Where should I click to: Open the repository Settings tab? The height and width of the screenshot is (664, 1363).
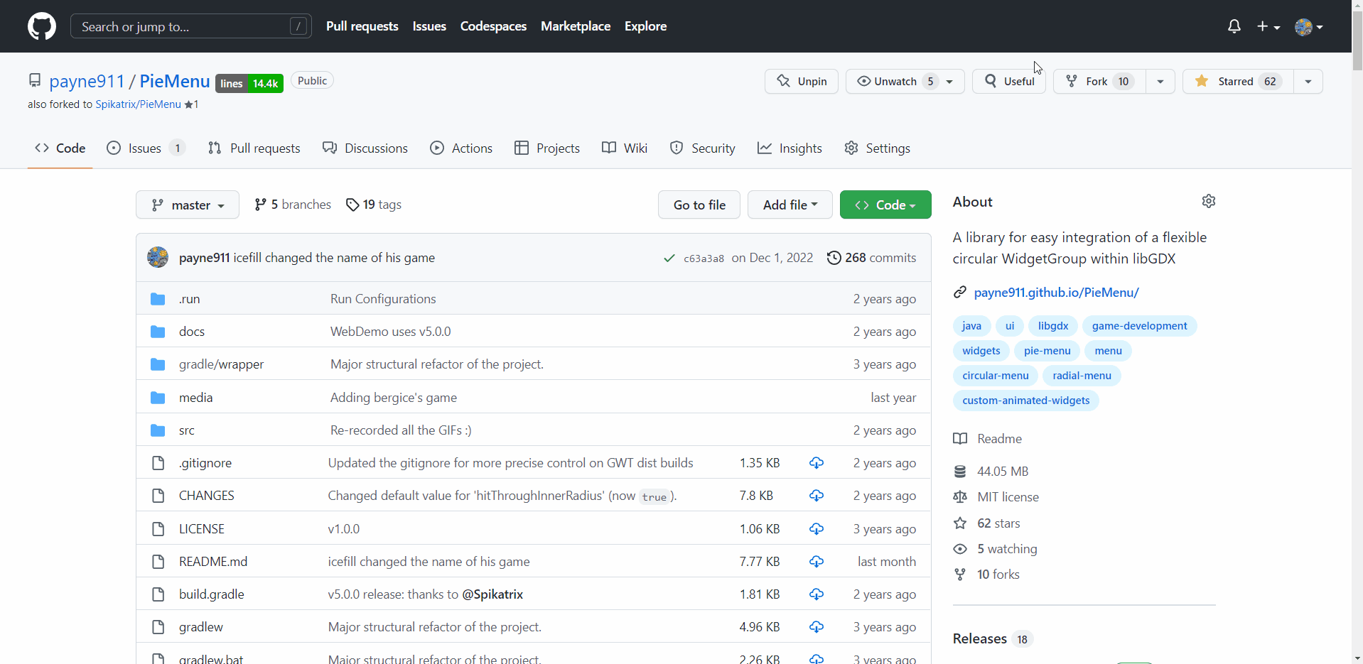pos(877,148)
